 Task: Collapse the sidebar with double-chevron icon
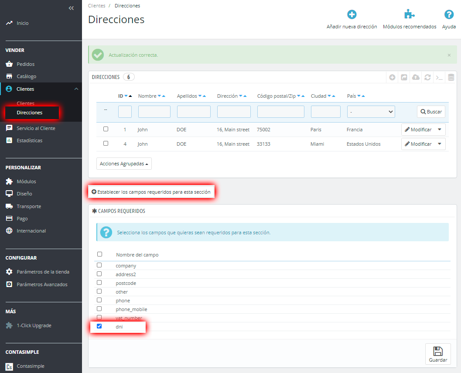coord(71,8)
